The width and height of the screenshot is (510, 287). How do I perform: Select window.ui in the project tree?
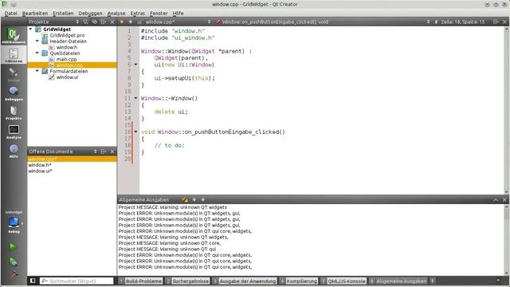click(x=67, y=77)
